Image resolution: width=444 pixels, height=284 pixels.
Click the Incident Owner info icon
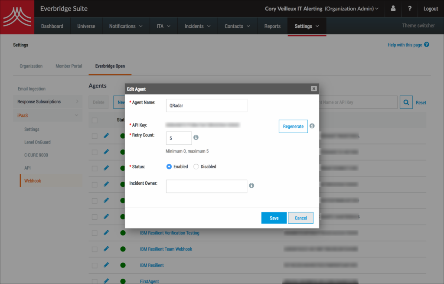tap(251, 186)
